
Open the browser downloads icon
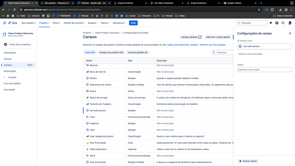point(280,9)
